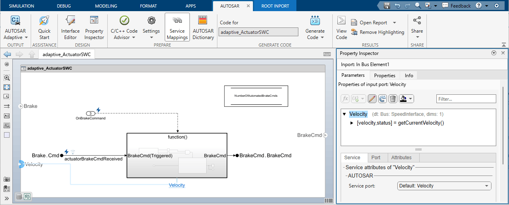Open the AUTOSAR Dictionary

coord(203,27)
